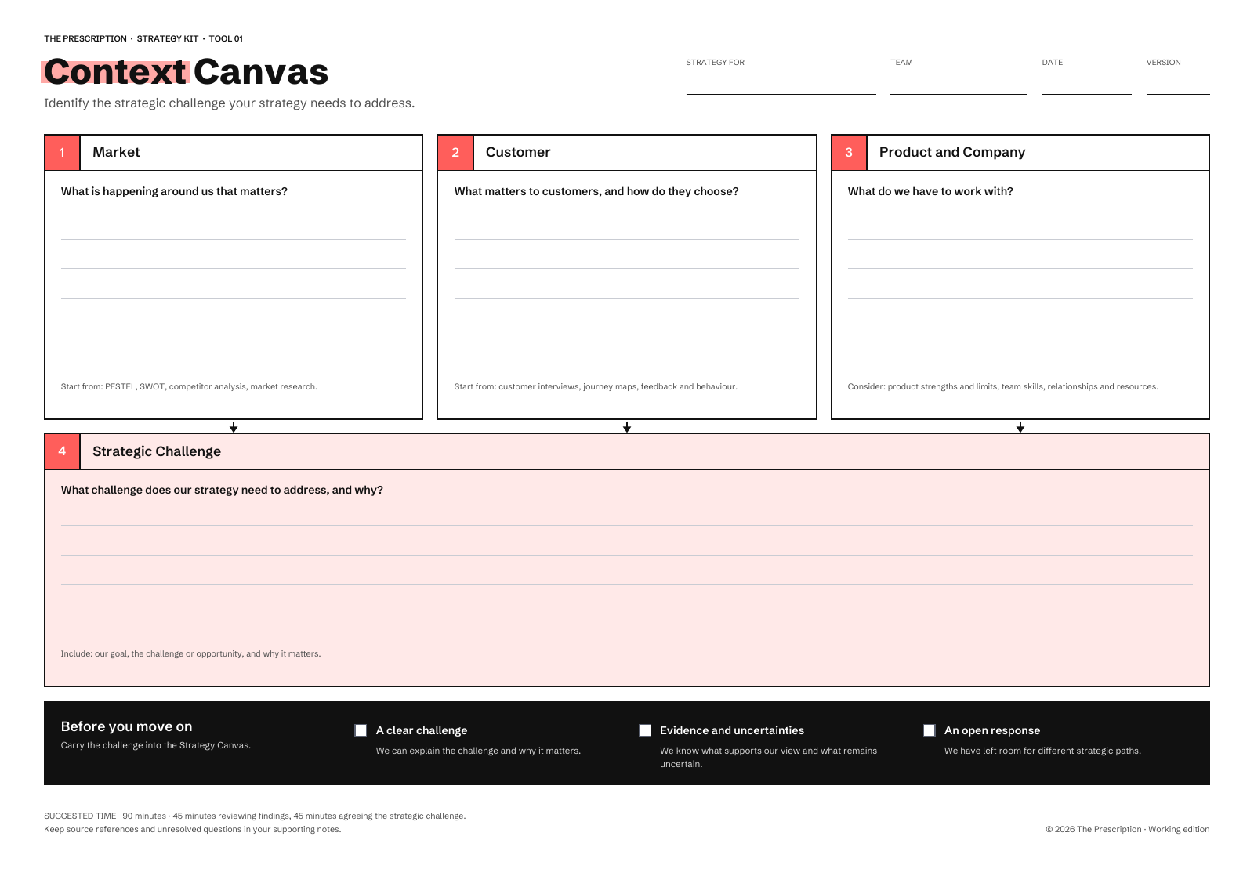Click 'We know what supports our view' description
Image resolution: width=1254 pixels, height=887 pixels.
[768, 757]
